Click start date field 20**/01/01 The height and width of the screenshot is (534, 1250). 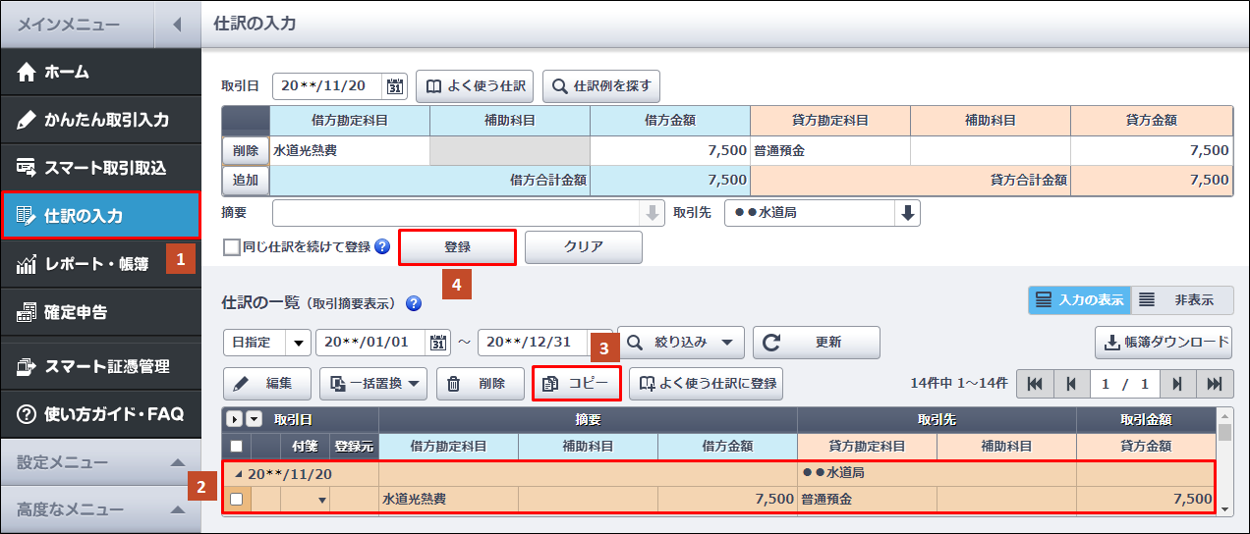point(371,343)
